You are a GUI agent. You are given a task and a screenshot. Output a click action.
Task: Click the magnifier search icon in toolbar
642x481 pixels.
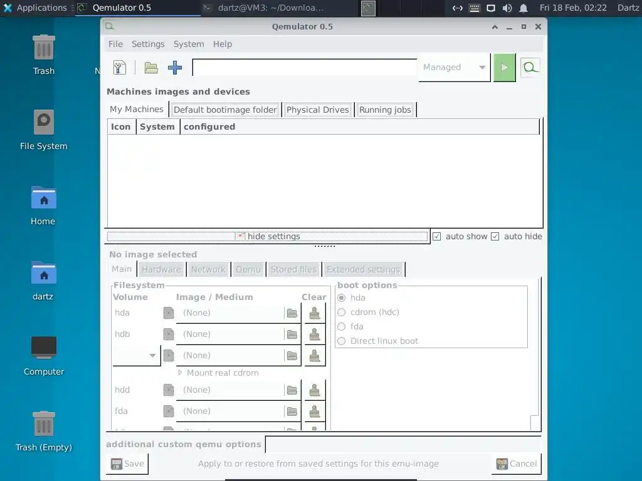(530, 68)
